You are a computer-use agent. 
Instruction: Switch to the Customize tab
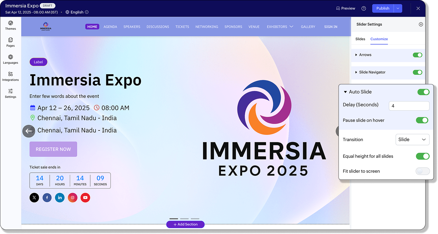tap(379, 39)
